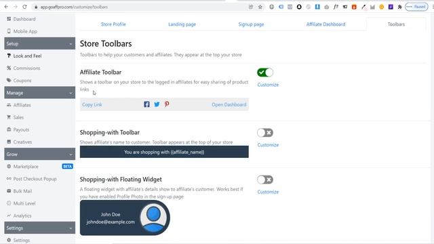
Task: Bookmark this page with the star icon
Action: [260, 7]
